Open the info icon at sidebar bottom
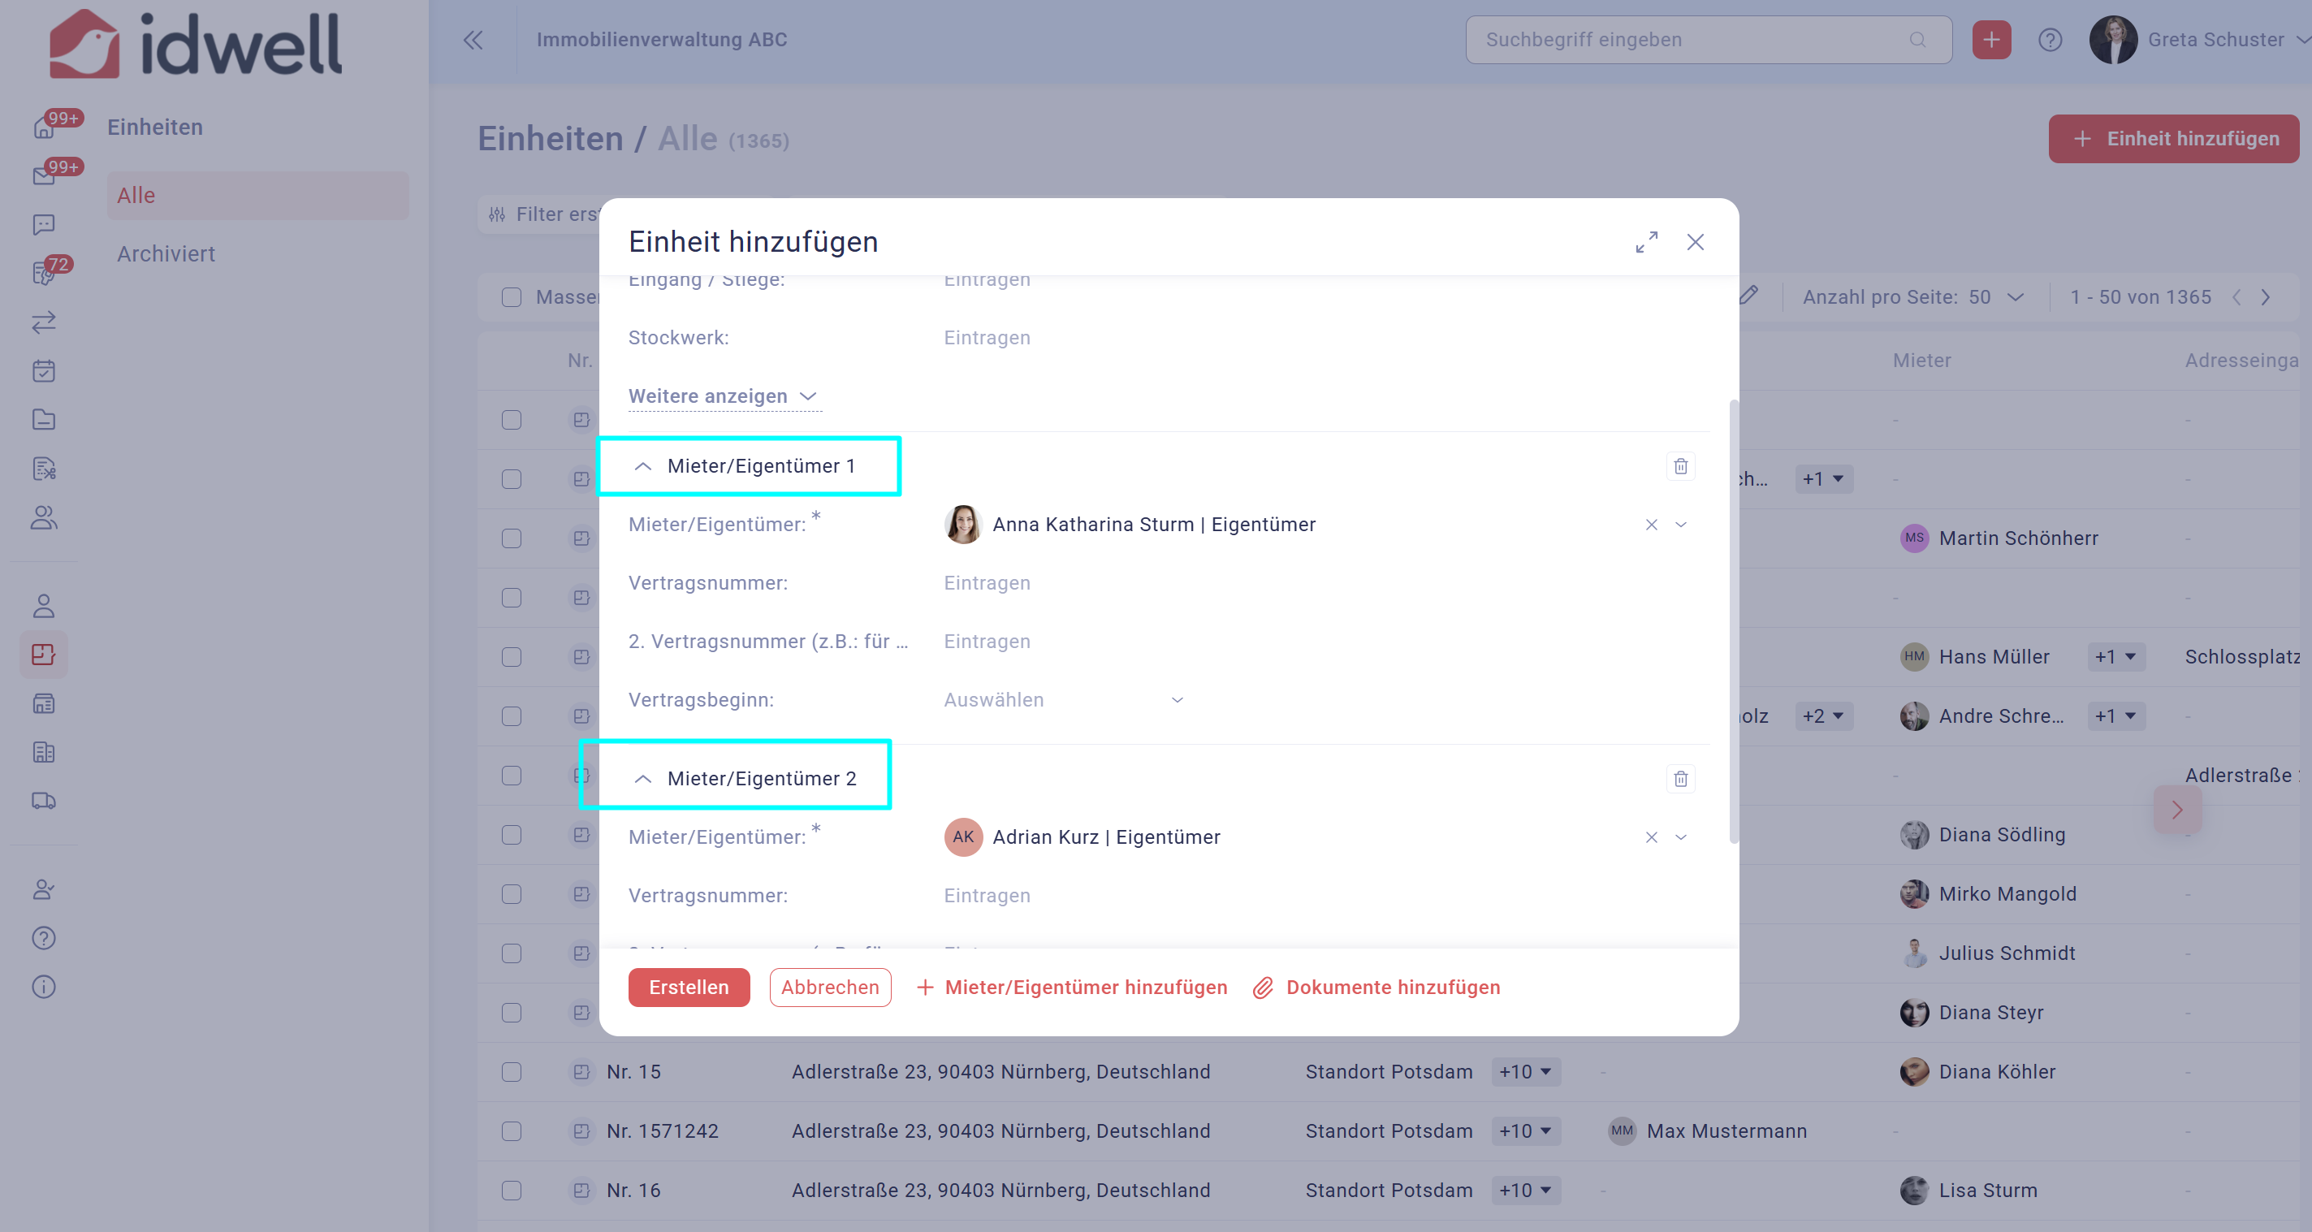The height and width of the screenshot is (1232, 2312). point(43,986)
